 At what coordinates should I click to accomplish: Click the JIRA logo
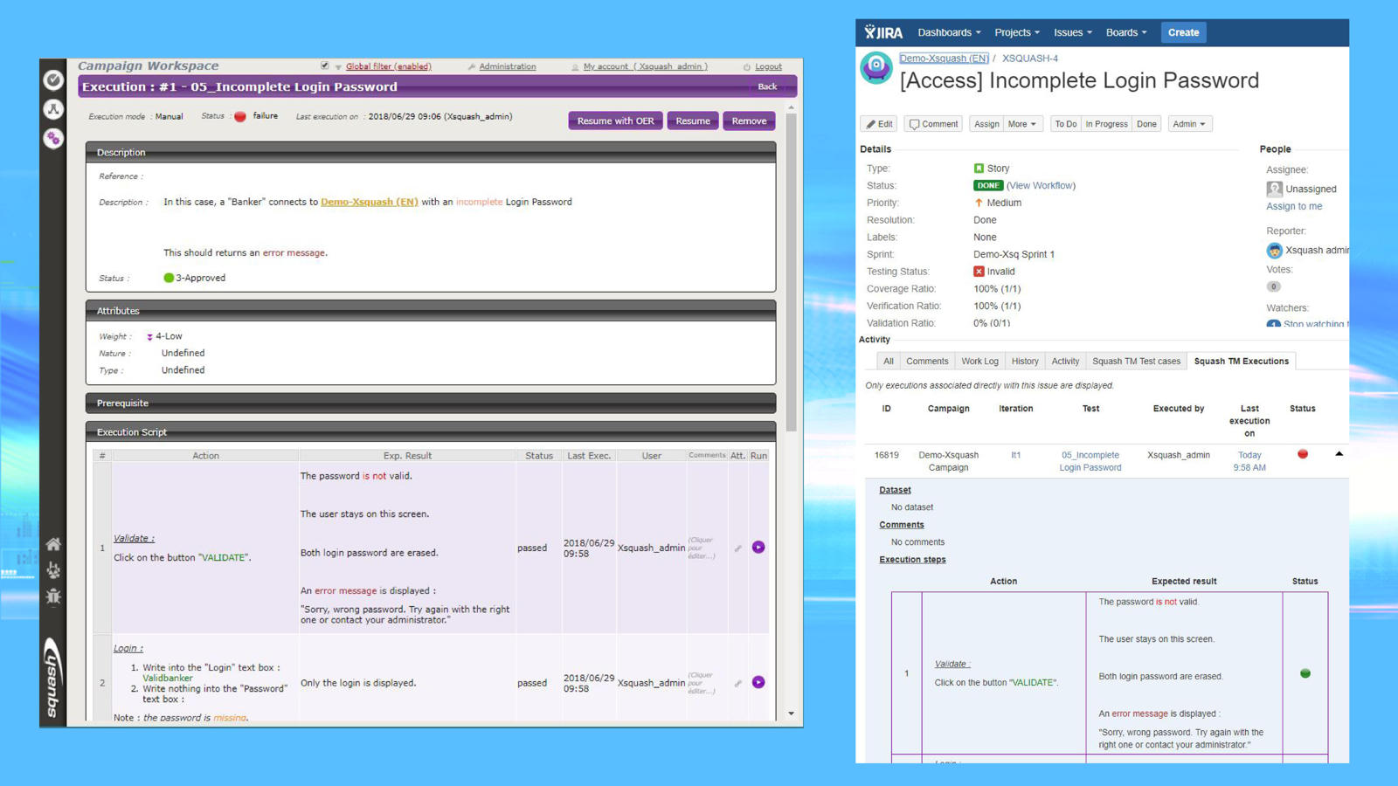point(883,32)
